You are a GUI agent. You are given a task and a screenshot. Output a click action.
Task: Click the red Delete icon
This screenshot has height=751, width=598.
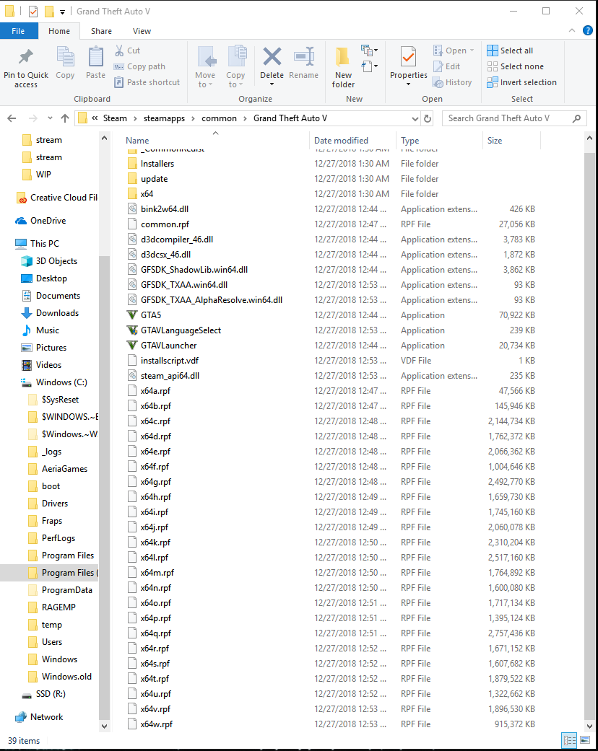coord(272,56)
